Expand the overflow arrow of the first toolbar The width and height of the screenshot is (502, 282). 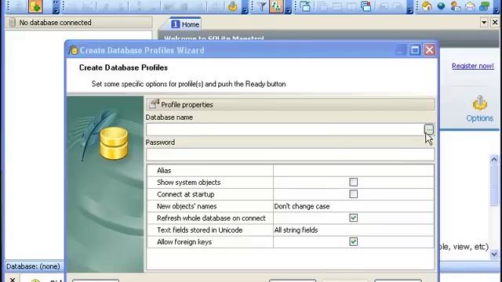pyautogui.click(x=56, y=7)
